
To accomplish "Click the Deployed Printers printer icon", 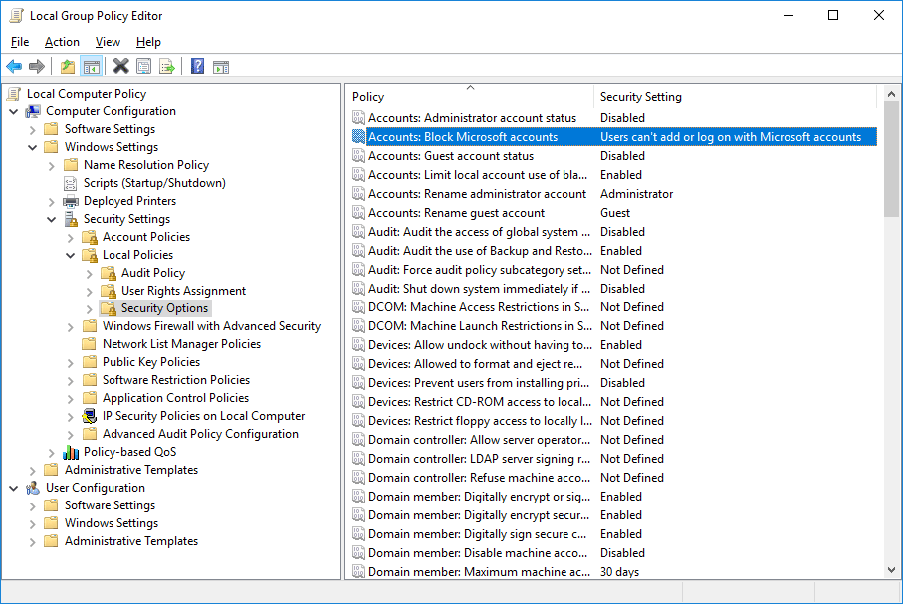I will coord(71,201).
